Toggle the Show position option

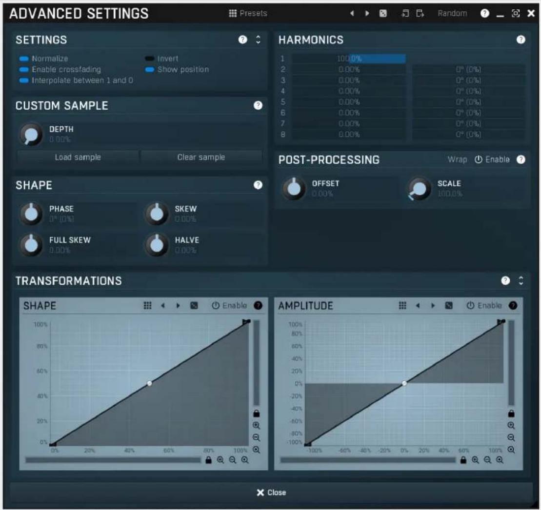tap(177, 69)
